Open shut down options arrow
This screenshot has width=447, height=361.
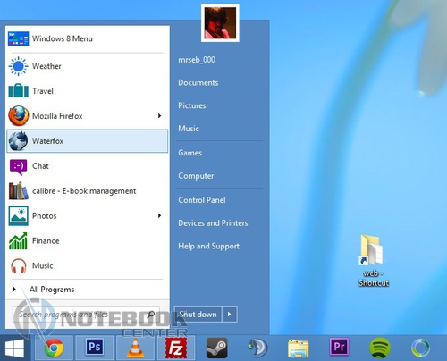coord(230,315)
